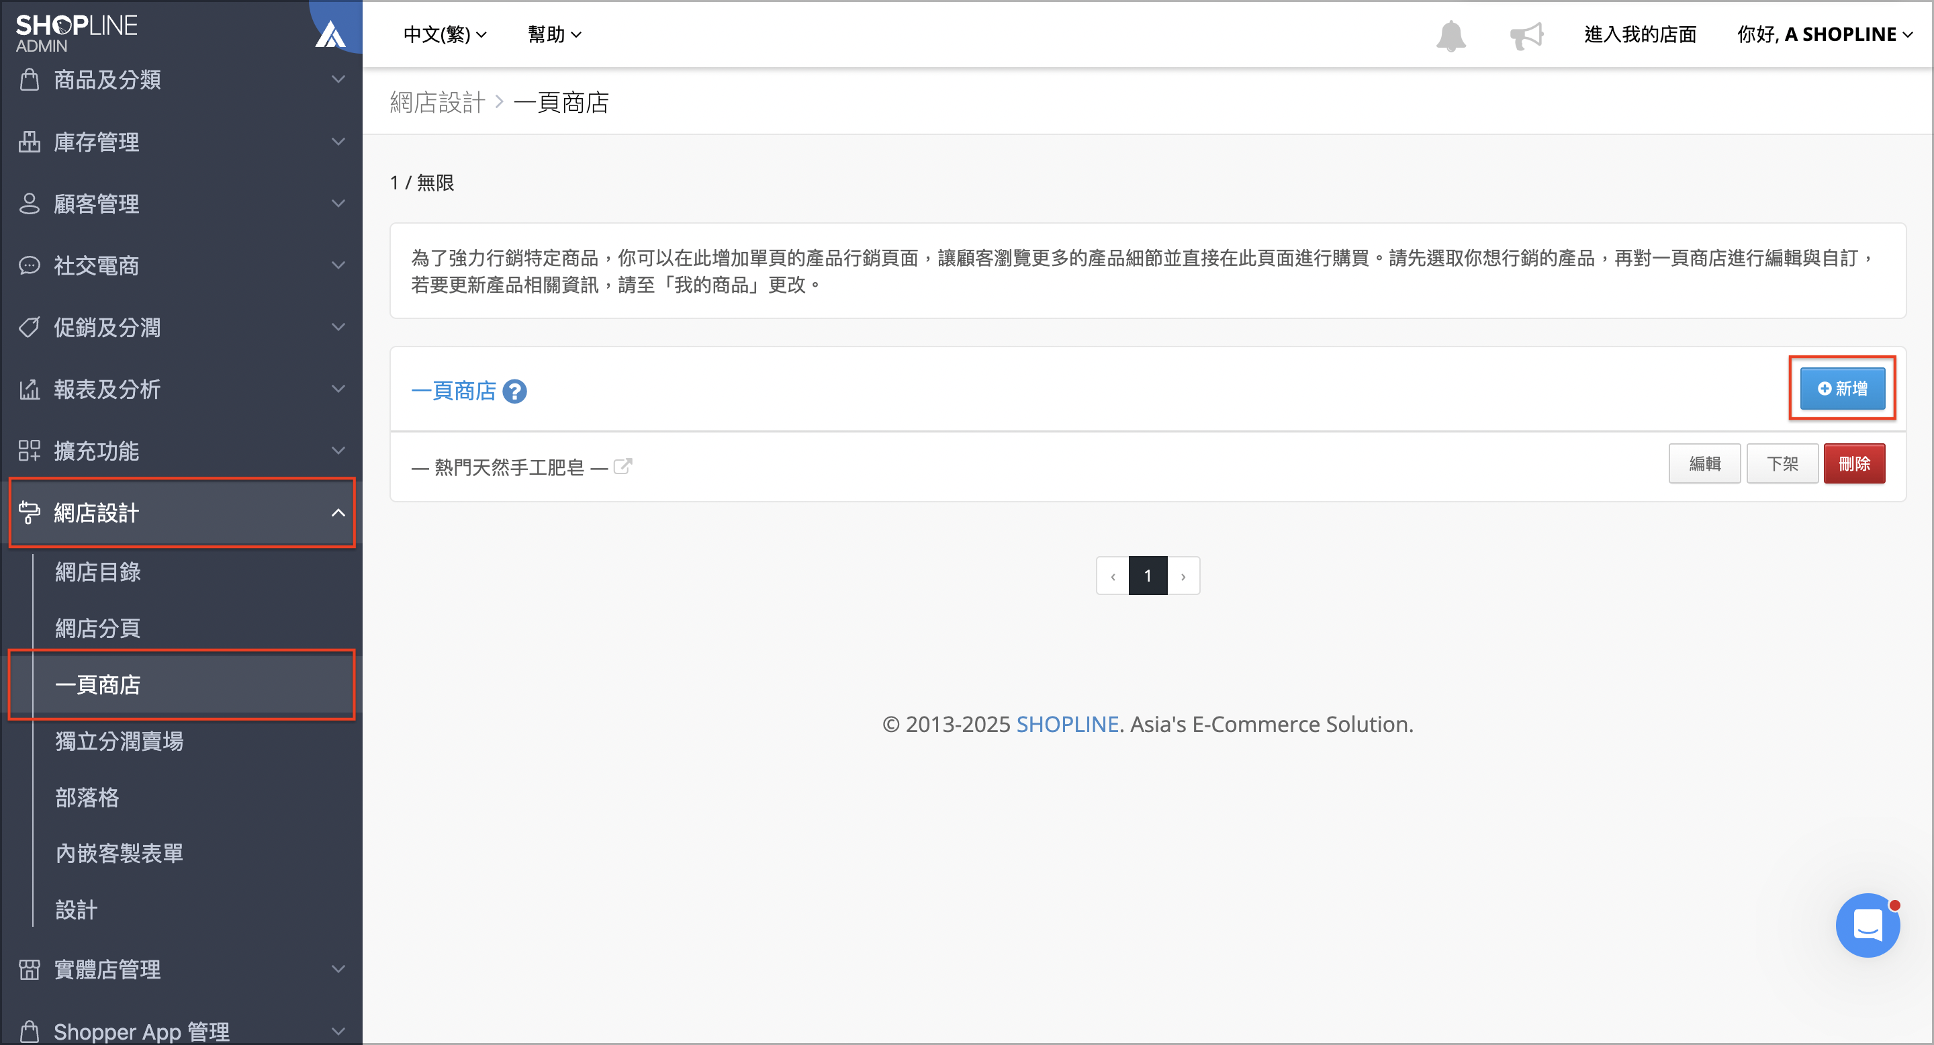Image resolution: width=1934 pixels, height=1045 pixels.
Task: Click the paint roller icon for 網店設計
Action: [30, 512]
